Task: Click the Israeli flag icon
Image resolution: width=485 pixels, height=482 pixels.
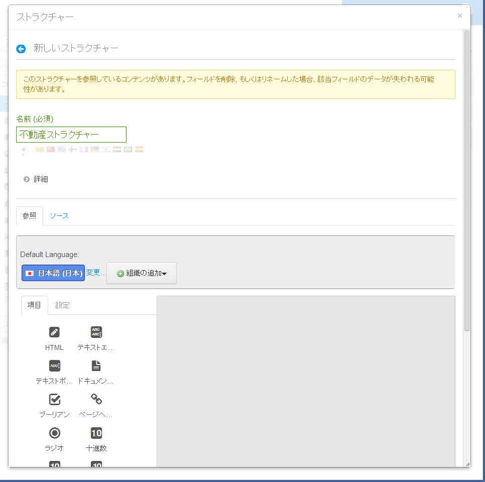Action: point(106,150)
